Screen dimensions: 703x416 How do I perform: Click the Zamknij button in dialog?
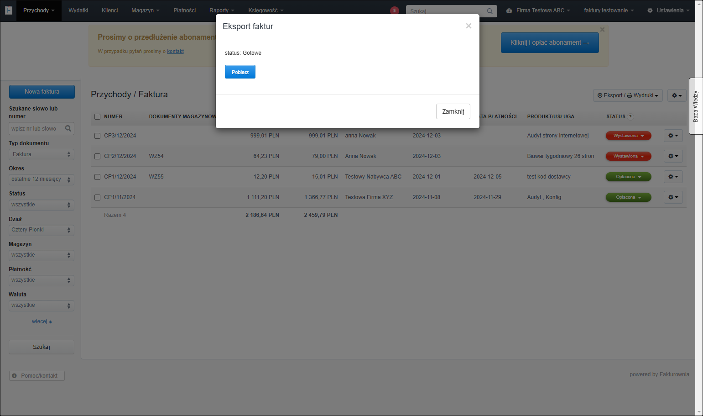[453, 111]
